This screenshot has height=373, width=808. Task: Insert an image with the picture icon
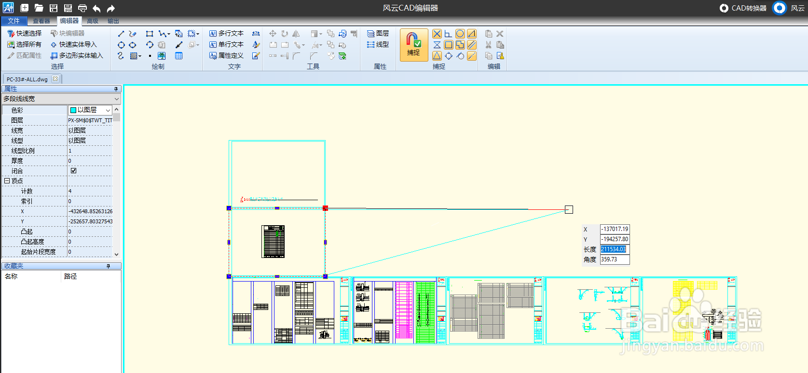click(x=162, y=56)
